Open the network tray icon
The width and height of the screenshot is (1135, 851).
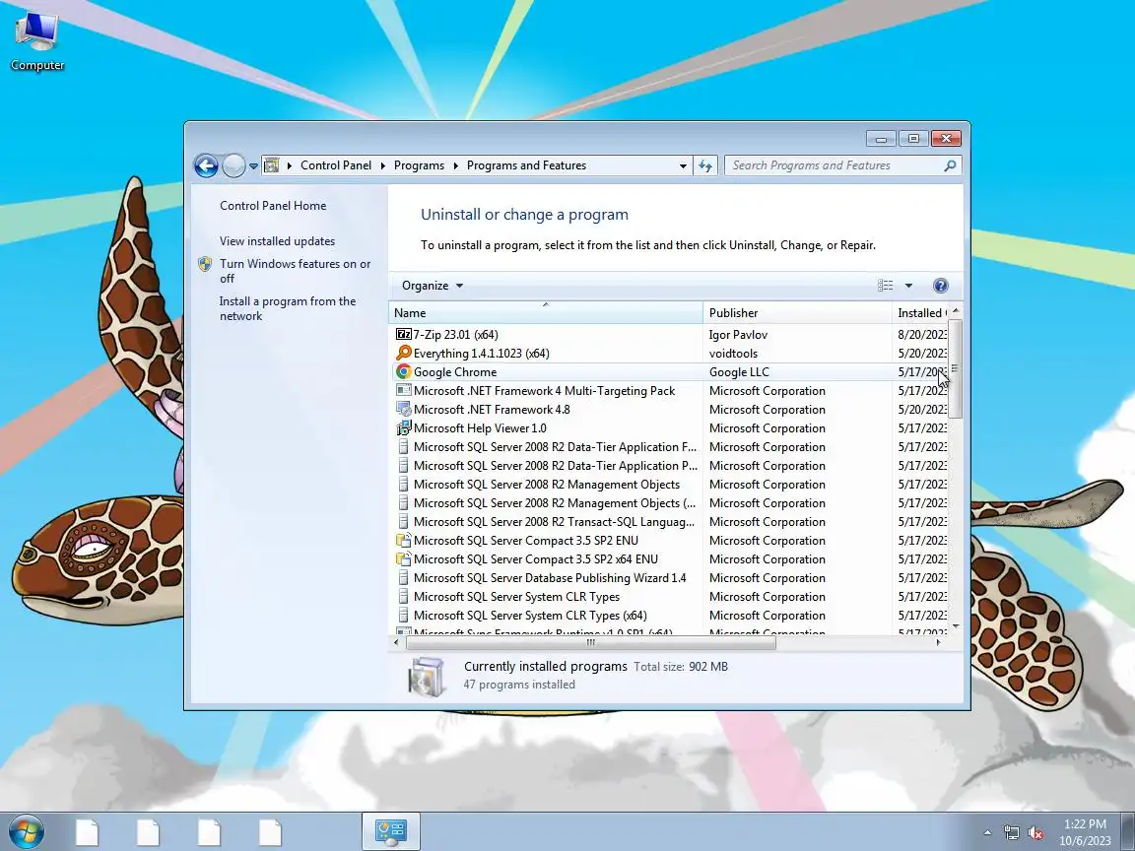[x=1011, y=833]
